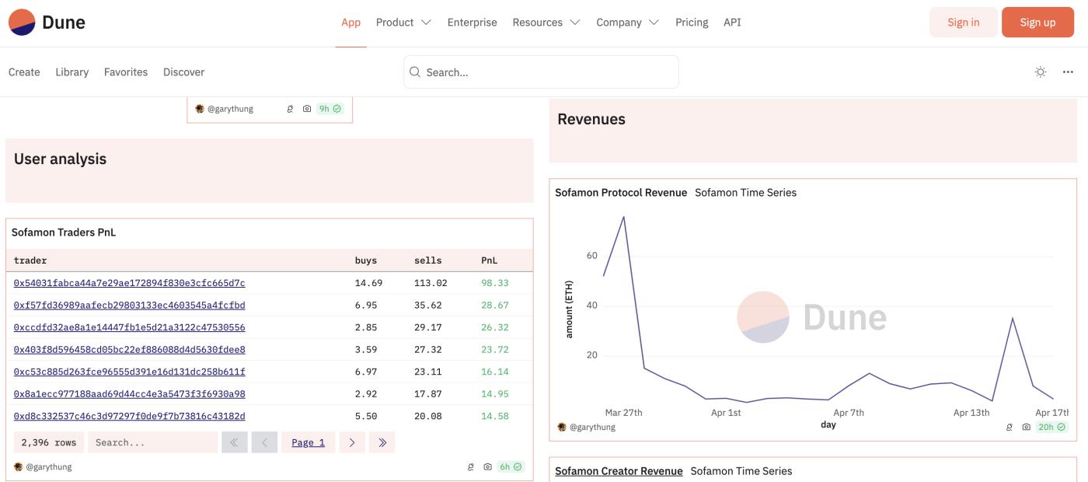1088x482 pixels.
Task: Click the camera icon below Protocol Revenue chart
Action: [x=1026, y=428]
